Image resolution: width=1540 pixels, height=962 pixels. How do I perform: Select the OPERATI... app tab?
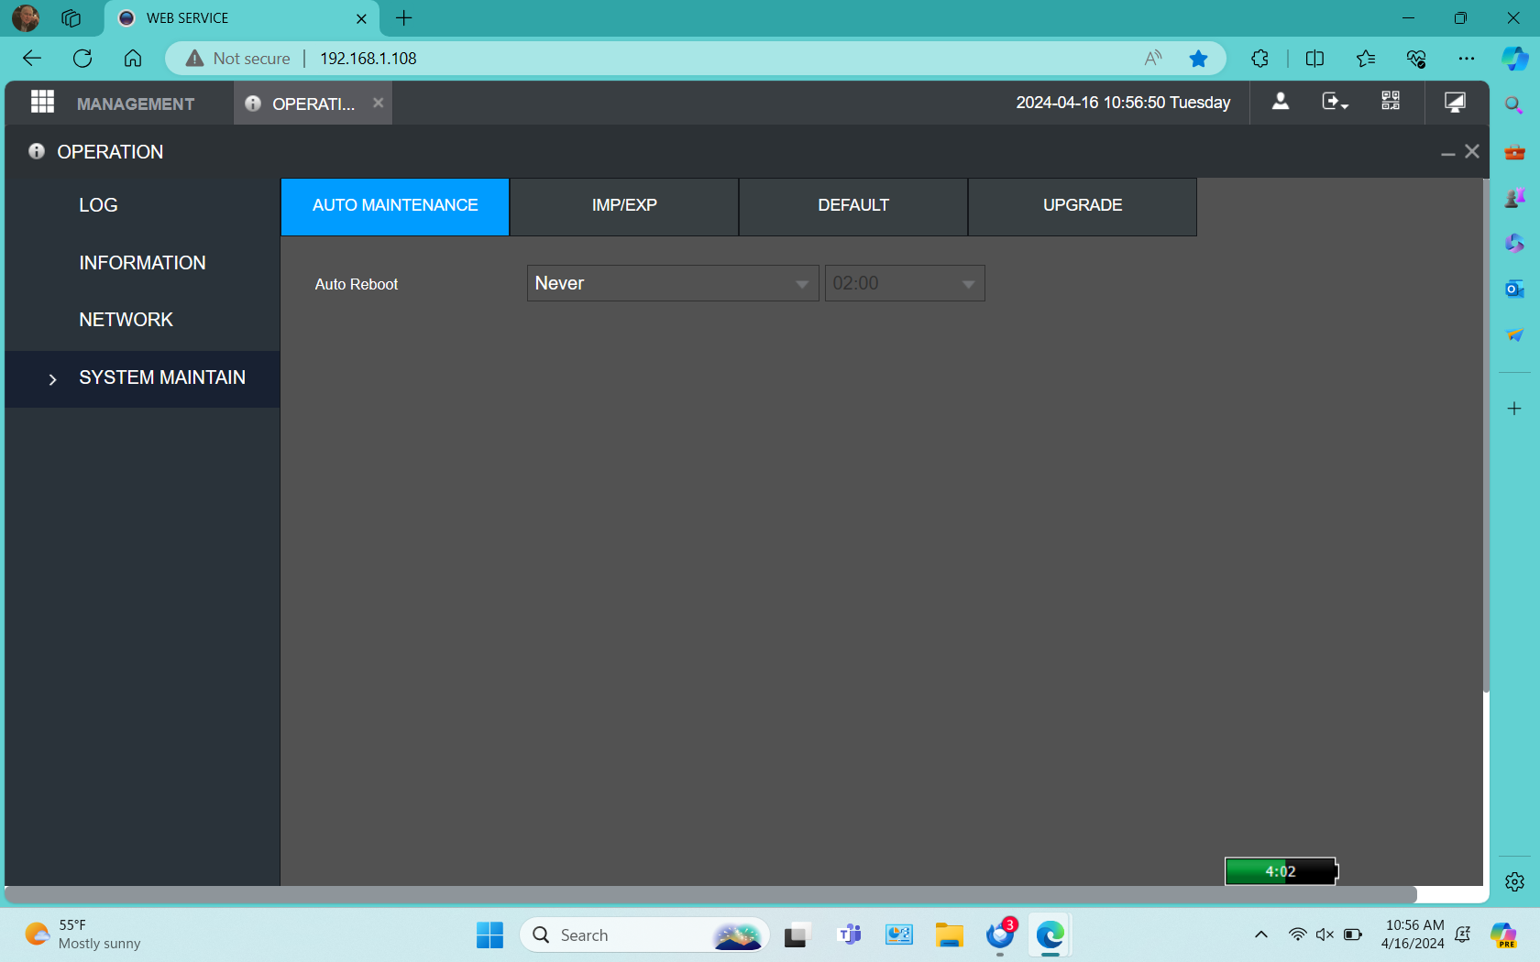click(x=313, y=104)
